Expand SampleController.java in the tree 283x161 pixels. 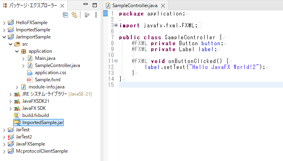23,66
